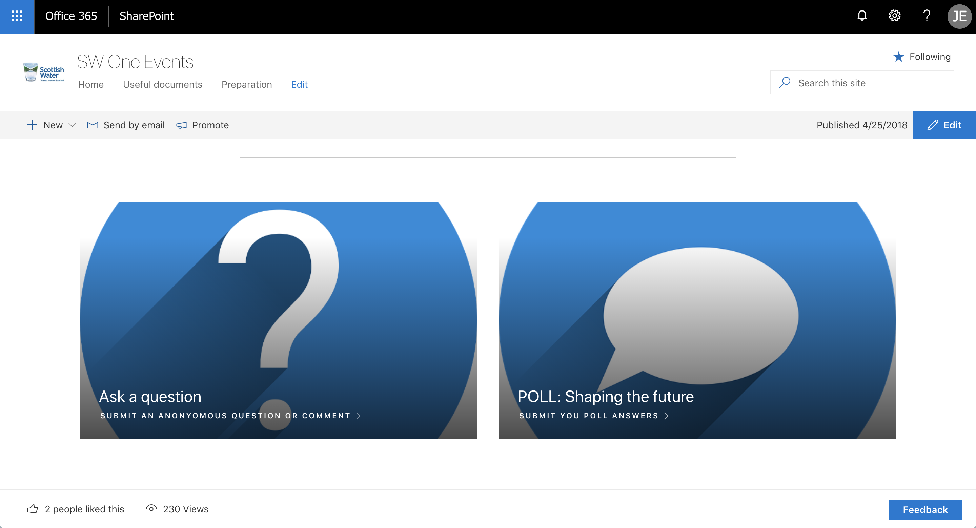Click the SW One Events site title

(135, 62)
